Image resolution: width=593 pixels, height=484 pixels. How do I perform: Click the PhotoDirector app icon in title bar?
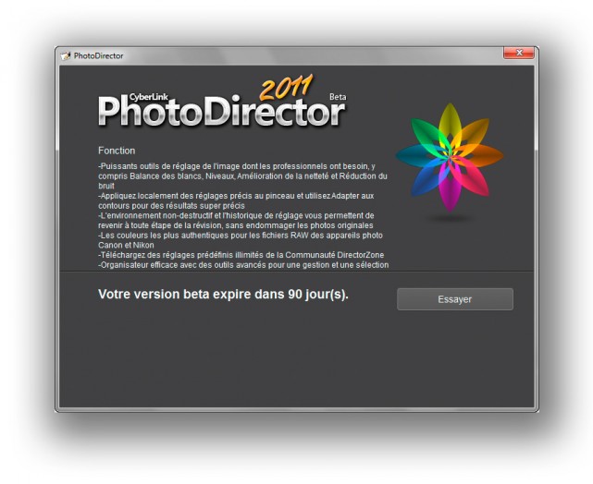pyautogui.click(x=66, y=55)
